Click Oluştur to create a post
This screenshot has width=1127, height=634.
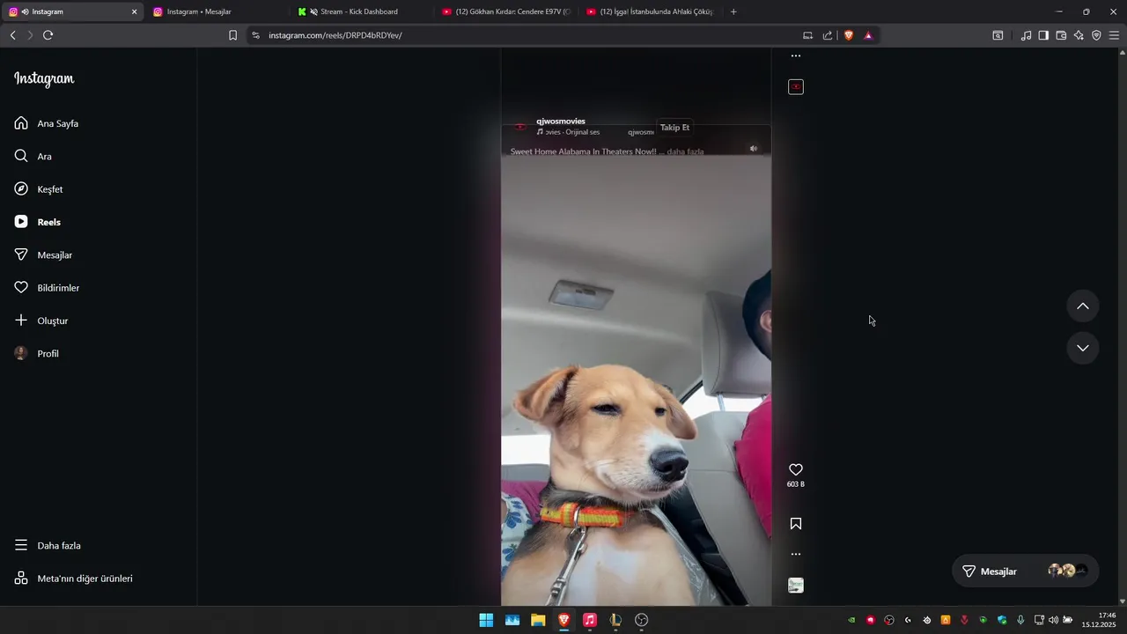click(42, 321)
